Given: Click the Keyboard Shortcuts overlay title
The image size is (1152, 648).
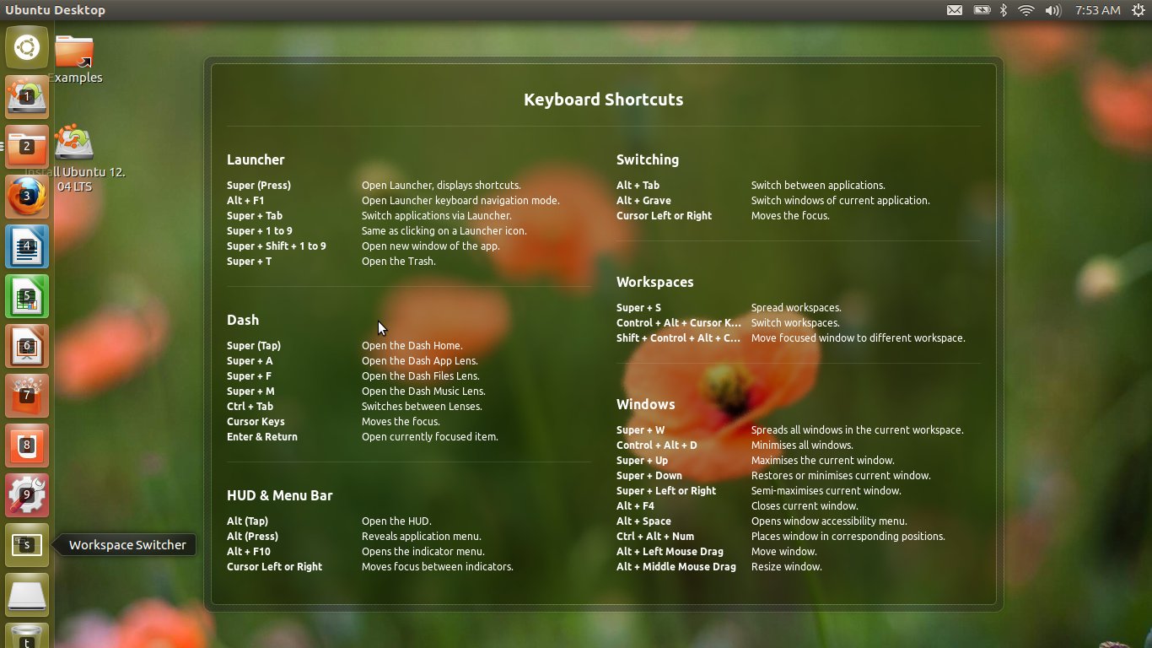Looking at the screenshot, I should click(x=604, y=100).
